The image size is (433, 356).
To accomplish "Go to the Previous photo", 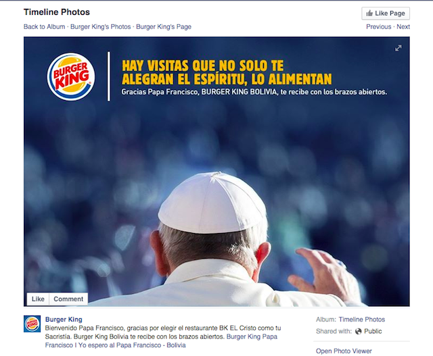I will (378, 27).
